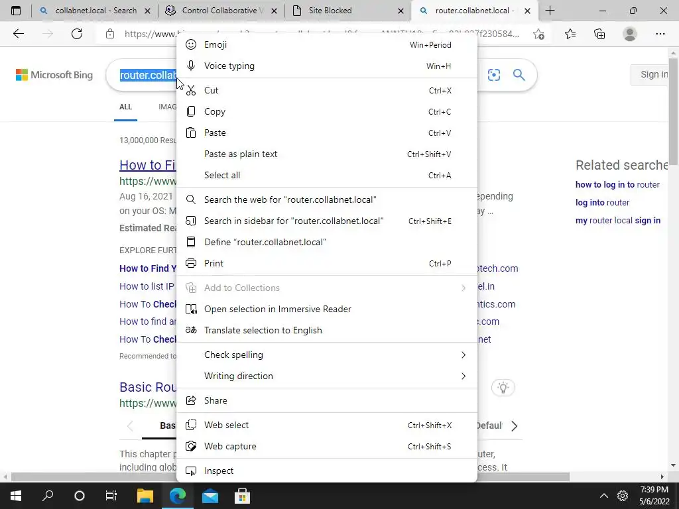Viewport: 679px width, 509px height.
Task: Click the browser Back arrow
Action: click(18, 34)
